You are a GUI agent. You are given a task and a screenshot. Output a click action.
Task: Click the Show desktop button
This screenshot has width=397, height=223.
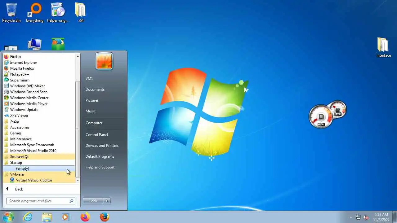click(x=395, y=217)
